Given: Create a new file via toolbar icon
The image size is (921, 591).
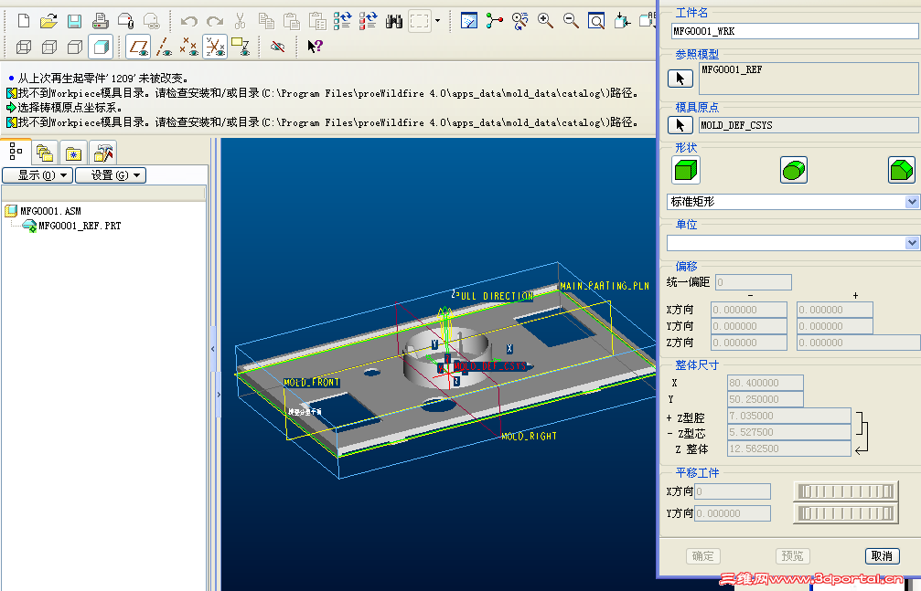Looking at the screenshot, I should click(24, 21).
